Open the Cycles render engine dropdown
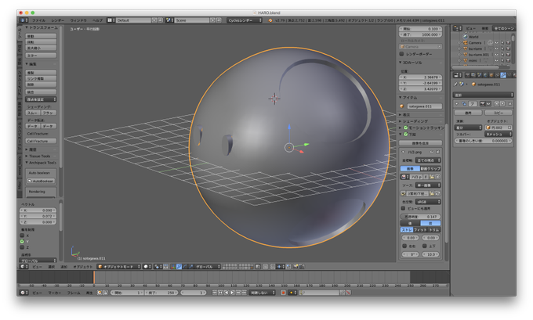Screen dimensions: 533x320 (x=245, y=20)
